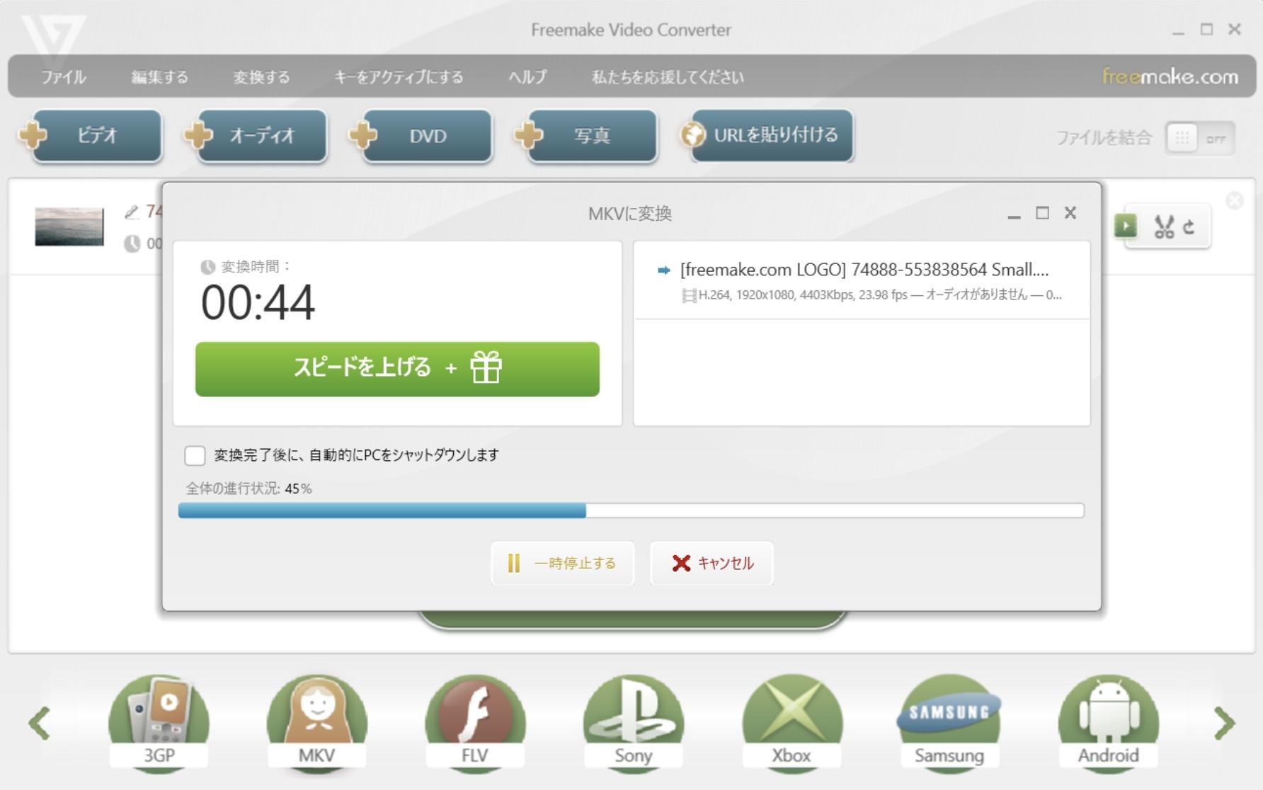Choose the Xbox output format icon
The height and width of the screenshot is (790, 1263).
[791, 723]
